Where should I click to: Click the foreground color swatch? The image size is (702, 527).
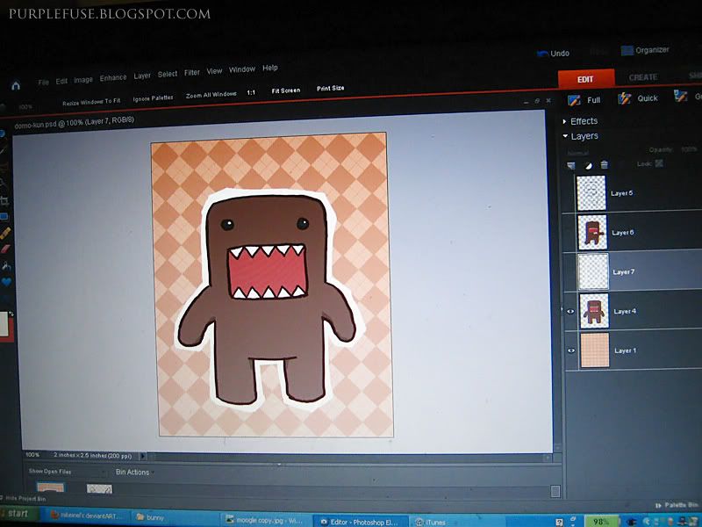4,322
